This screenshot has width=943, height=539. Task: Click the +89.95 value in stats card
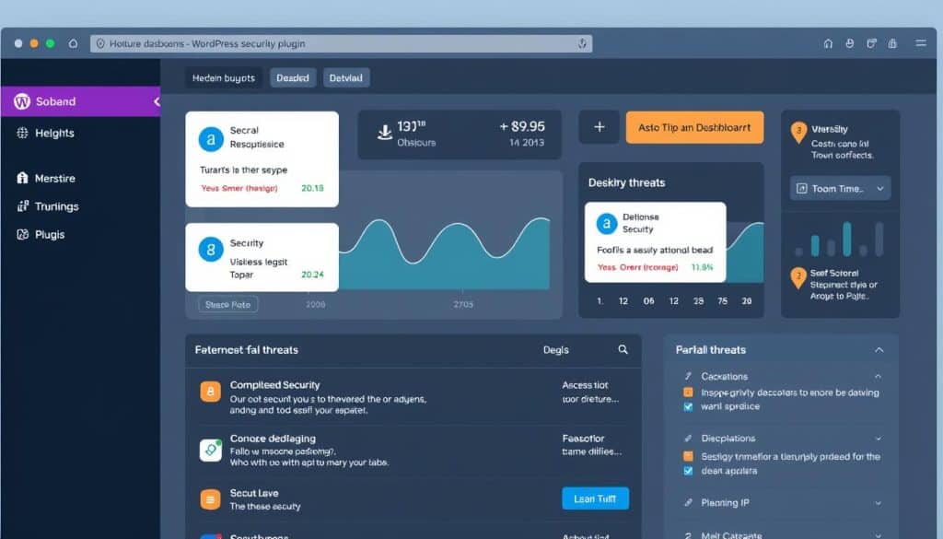522,127
